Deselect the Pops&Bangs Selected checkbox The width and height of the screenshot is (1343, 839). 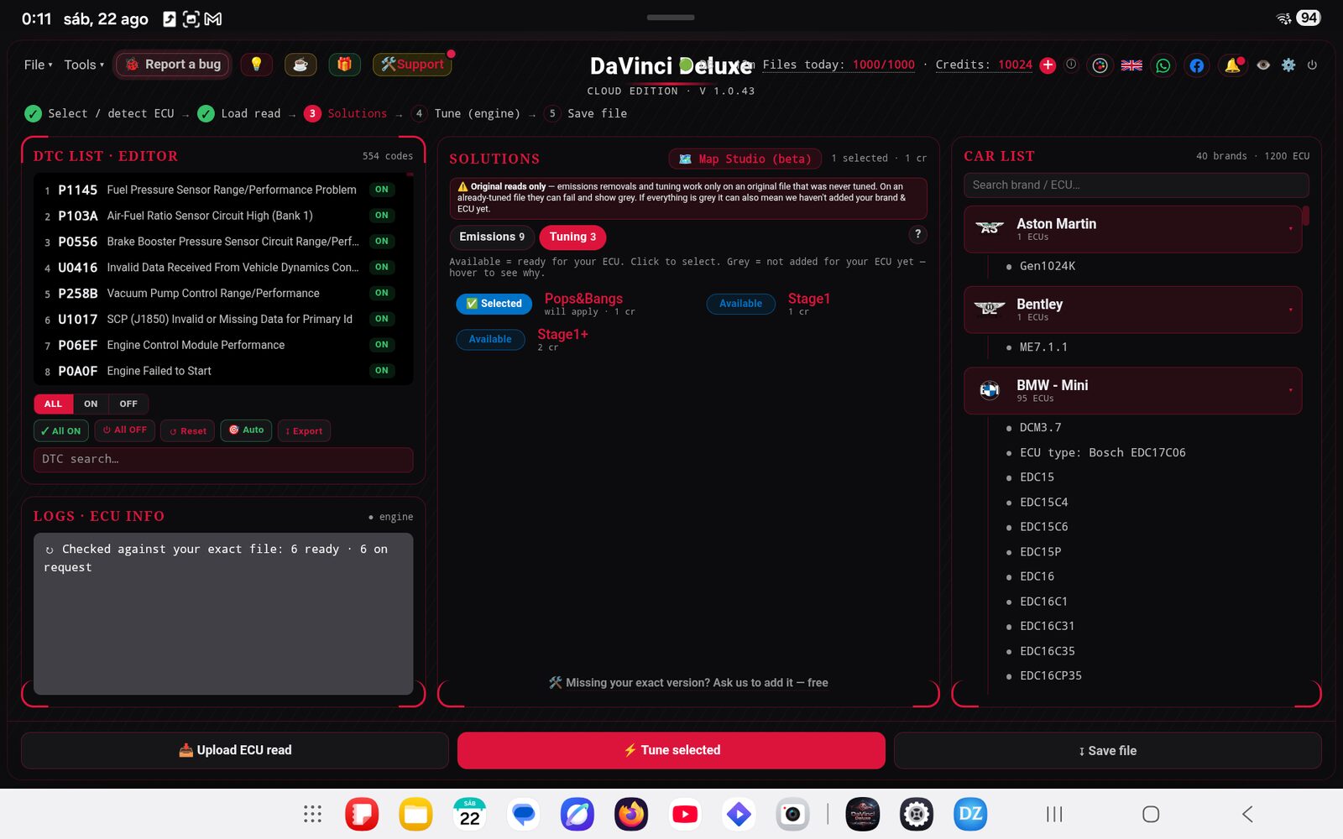[494, 304]
